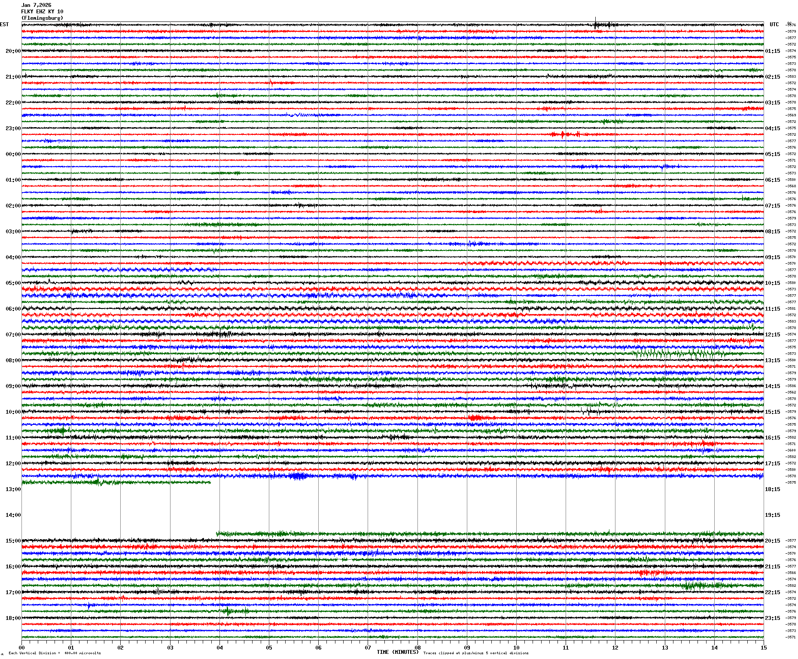Viewport: 798px width, 659px height.
Task: Click the 01:15 UTC time label
Action: pyautogui.click(x=772, y=51)
